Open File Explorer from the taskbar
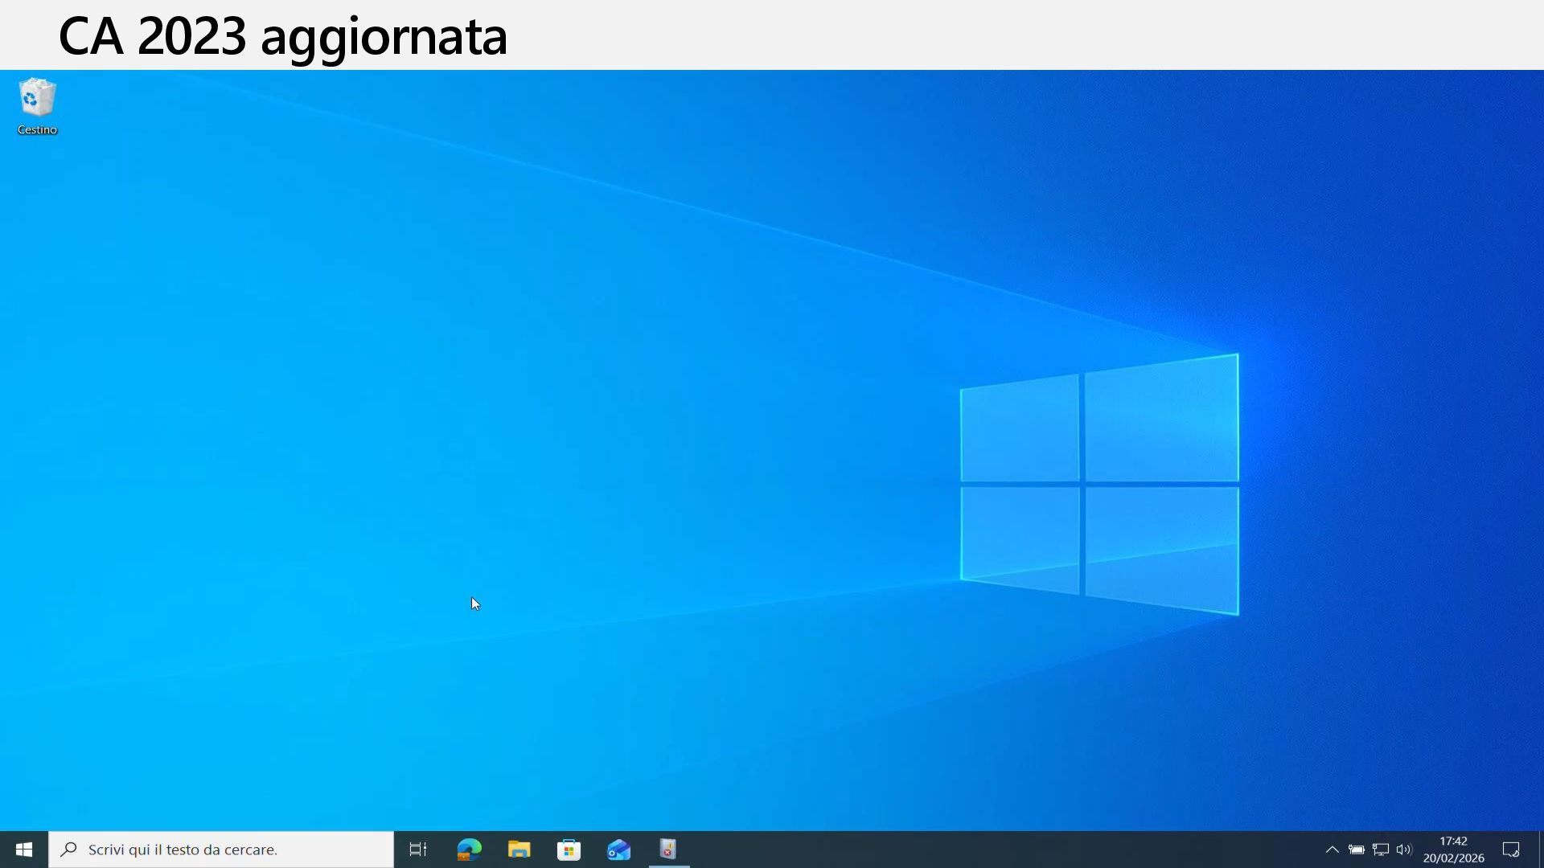 pos(519,850)
